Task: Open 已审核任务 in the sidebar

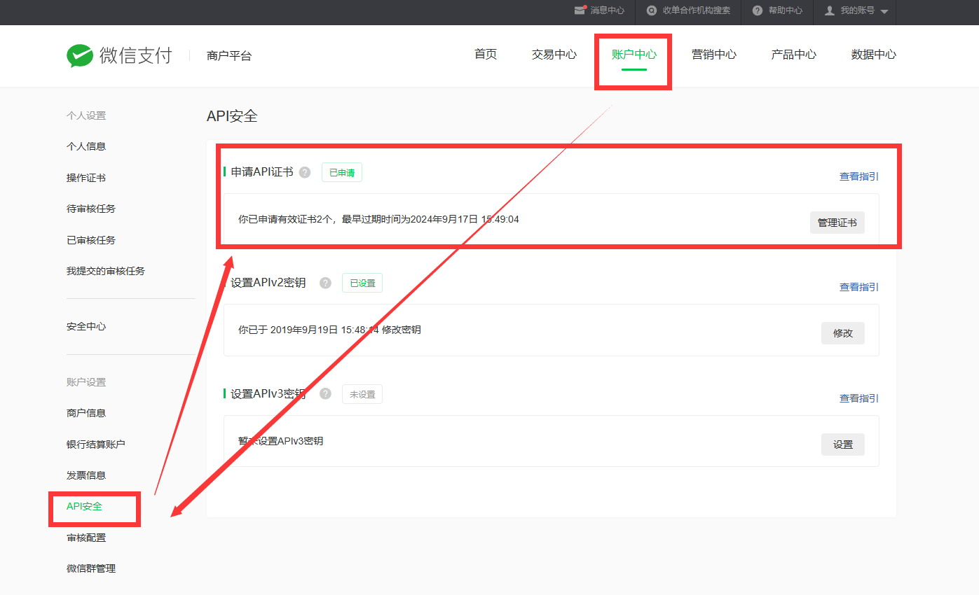Action: point(91,240)
